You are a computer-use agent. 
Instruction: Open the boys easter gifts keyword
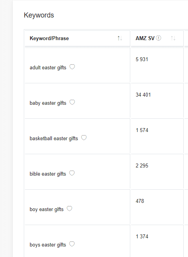(x=48, y=245)
